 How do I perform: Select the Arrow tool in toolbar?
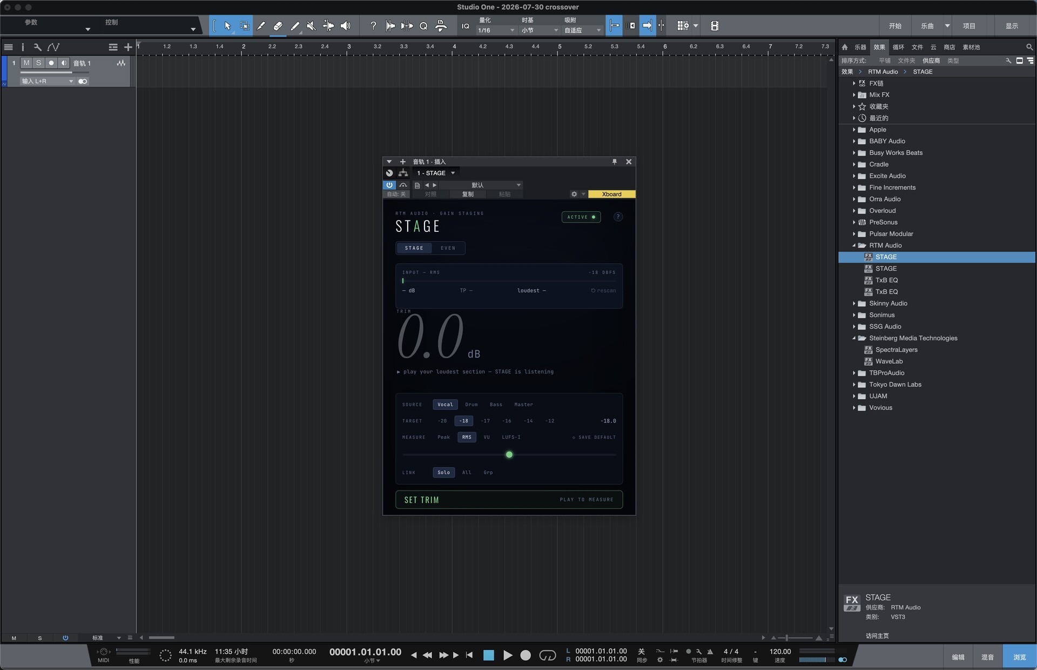pos(227,25)
